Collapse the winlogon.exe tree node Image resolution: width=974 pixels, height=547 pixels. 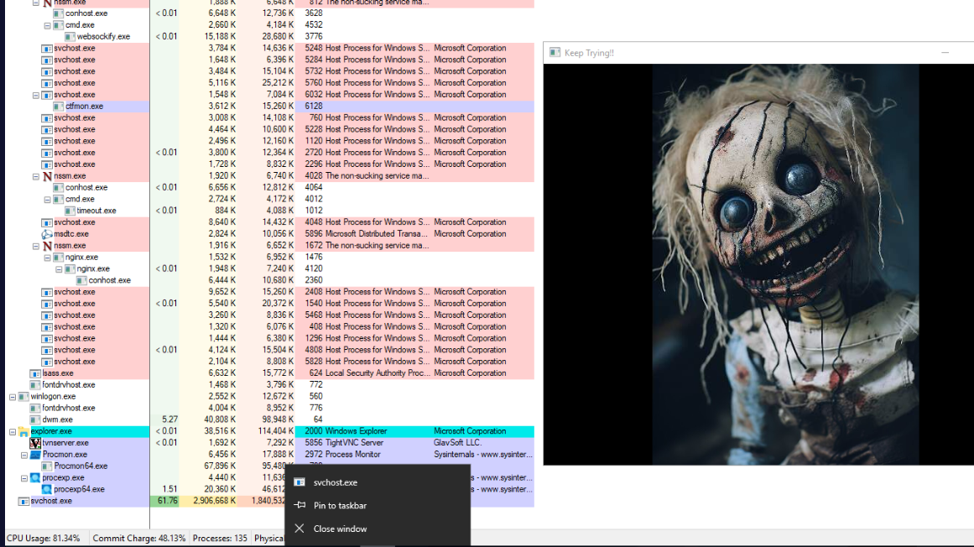pos(13,396)
